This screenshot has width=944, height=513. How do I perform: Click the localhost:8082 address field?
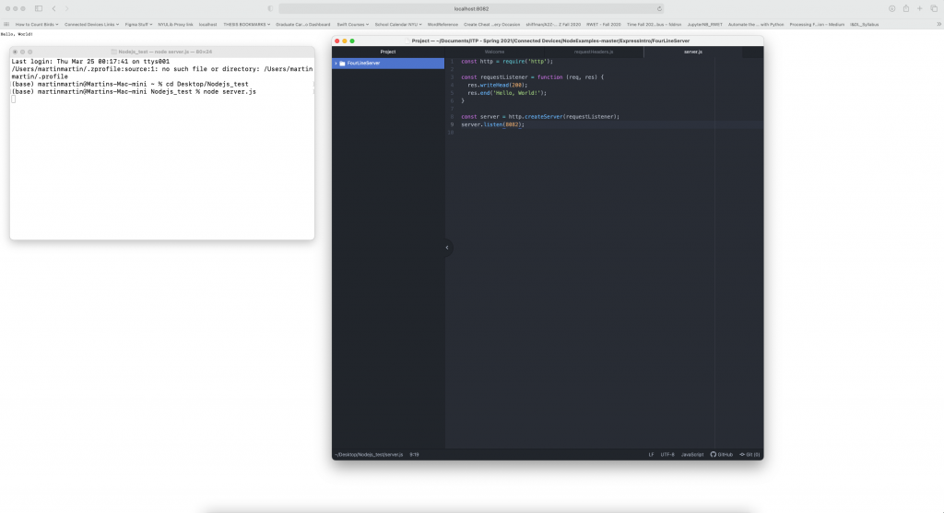coord(470,8)
